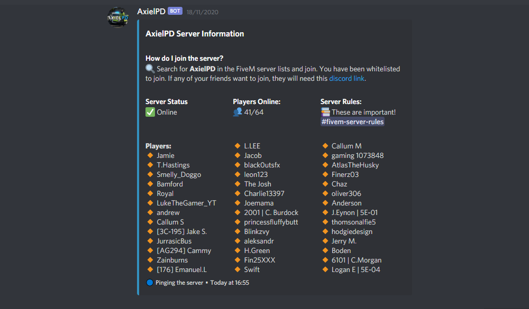This screenshot has width=529, height=309.
Task: Click the 41/64 players online count
Action: point(253,112)
